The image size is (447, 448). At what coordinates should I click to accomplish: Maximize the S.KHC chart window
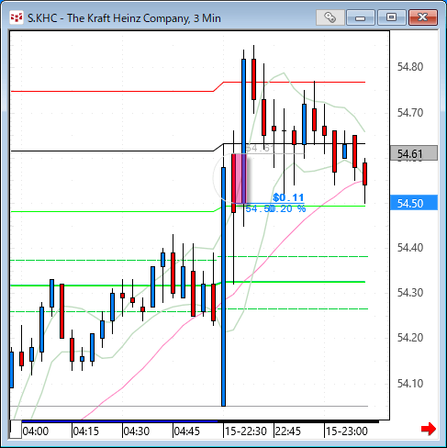point(391,17)
